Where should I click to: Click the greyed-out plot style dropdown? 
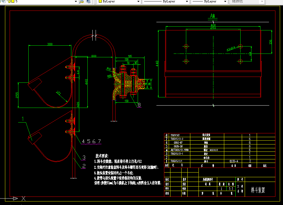point(247,1)
